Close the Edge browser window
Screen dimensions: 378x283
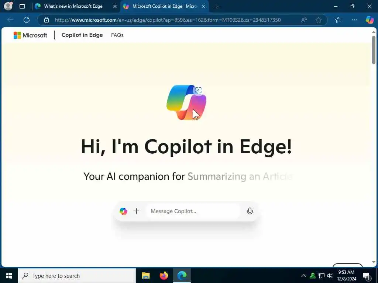pyautogui.click(x=369, y=7)
